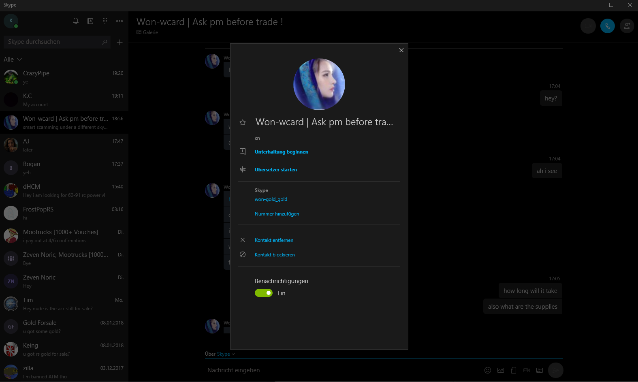The width and height of the screenshot is (638, 382).
Task: Click the plus icon to start new chat
Action: (x=119, y=42)
